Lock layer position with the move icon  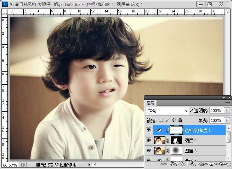[174, 120]
